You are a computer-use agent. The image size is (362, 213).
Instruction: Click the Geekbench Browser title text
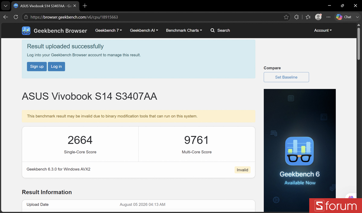click(60, 31)
